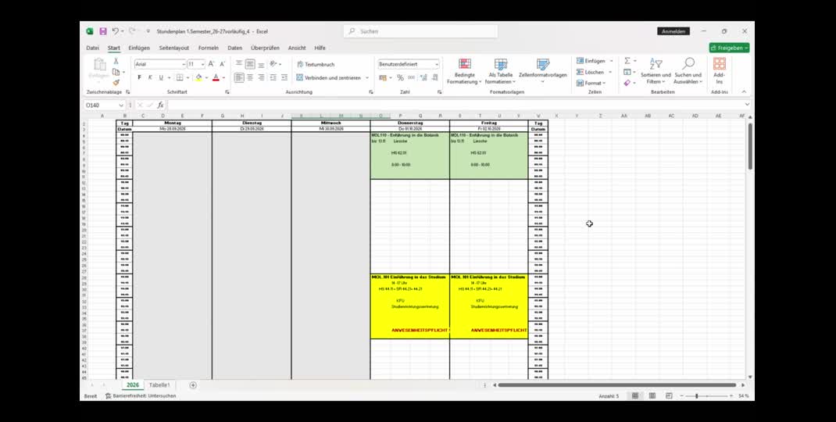This screenshot has height=422, width=836.
Task: Click the Anmelden sign-in button
Action: pos(673,31)
